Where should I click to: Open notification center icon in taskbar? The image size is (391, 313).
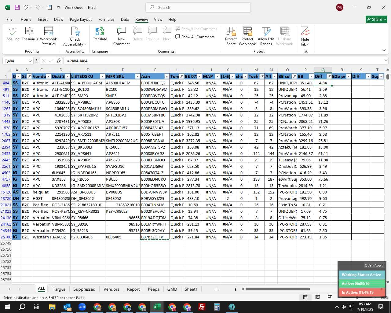[381, 307]
